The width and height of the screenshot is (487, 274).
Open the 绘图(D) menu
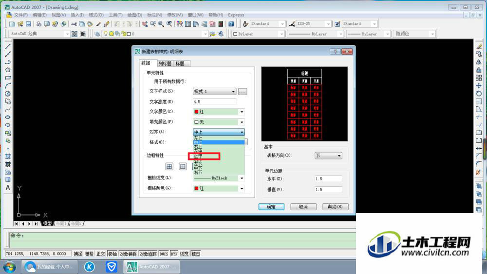134,15
